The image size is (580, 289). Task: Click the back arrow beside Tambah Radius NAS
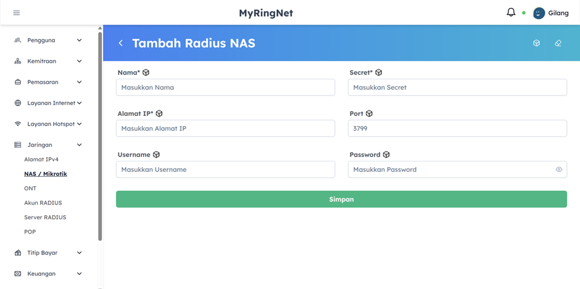pyautogui.click(x=121, y=43)
